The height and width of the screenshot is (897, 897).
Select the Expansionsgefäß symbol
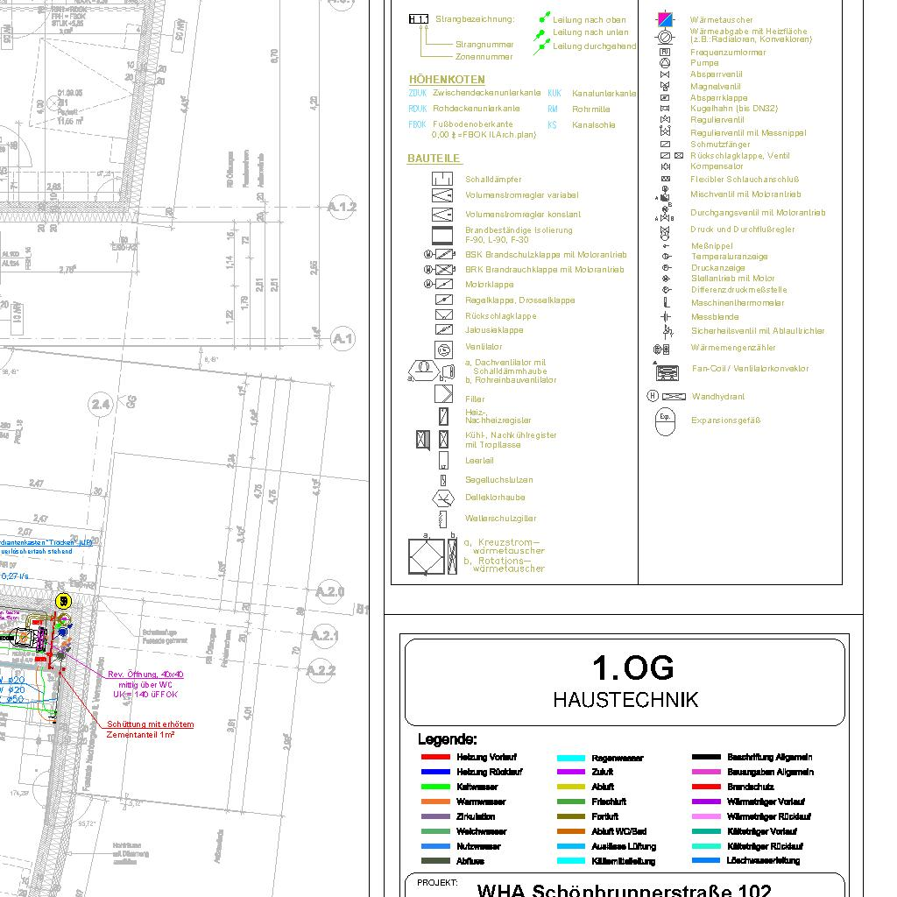[667, 420]
